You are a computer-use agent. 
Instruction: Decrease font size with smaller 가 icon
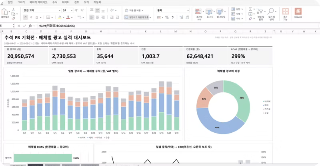pyautogui.click(x=82, y=10)
